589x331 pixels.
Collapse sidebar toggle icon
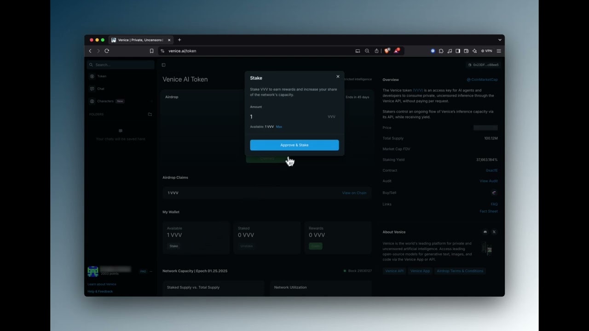163,65
